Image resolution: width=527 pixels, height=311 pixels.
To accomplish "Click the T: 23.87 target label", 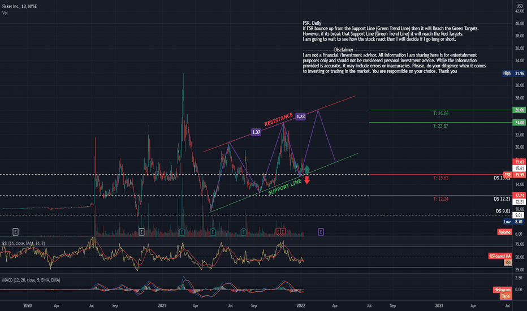I will (x=440, y=126).
